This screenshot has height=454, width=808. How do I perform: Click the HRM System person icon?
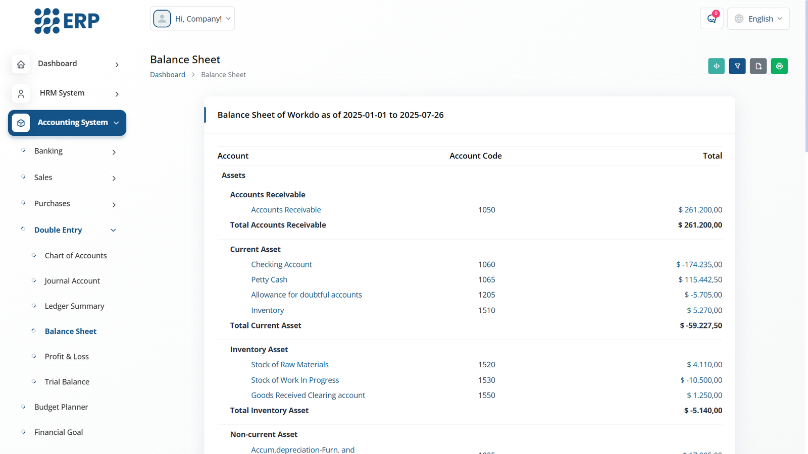point(21,93)
